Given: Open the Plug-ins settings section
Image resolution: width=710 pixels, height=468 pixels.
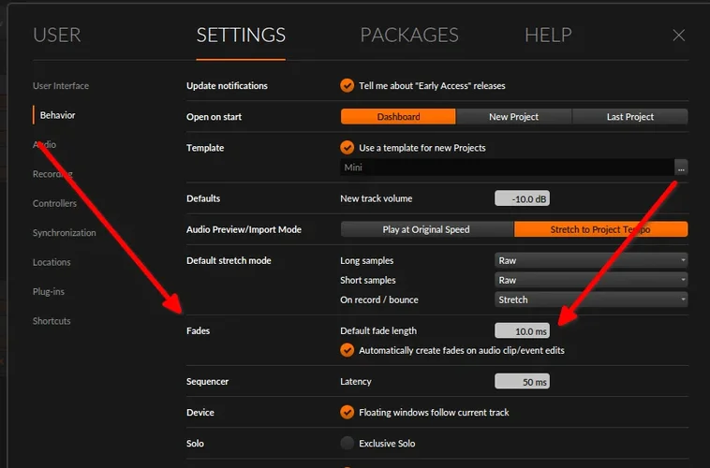Looking at the screenshot, I should [x=49, y=292].
